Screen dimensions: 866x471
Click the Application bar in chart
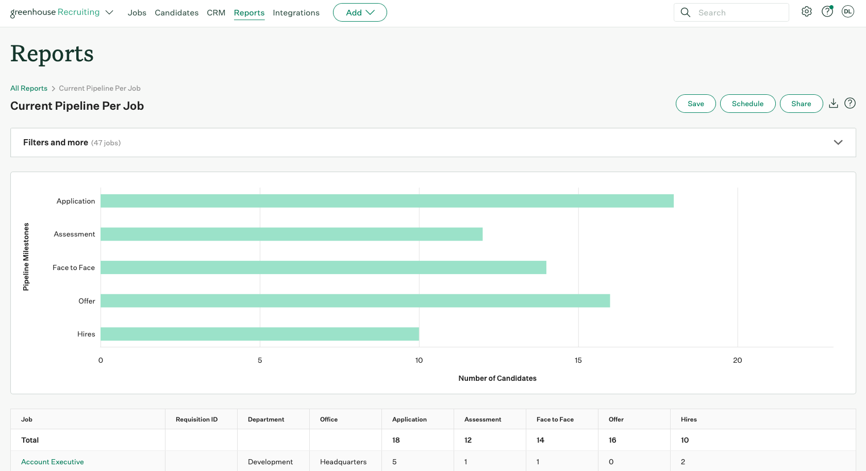[x=387, y=201]
